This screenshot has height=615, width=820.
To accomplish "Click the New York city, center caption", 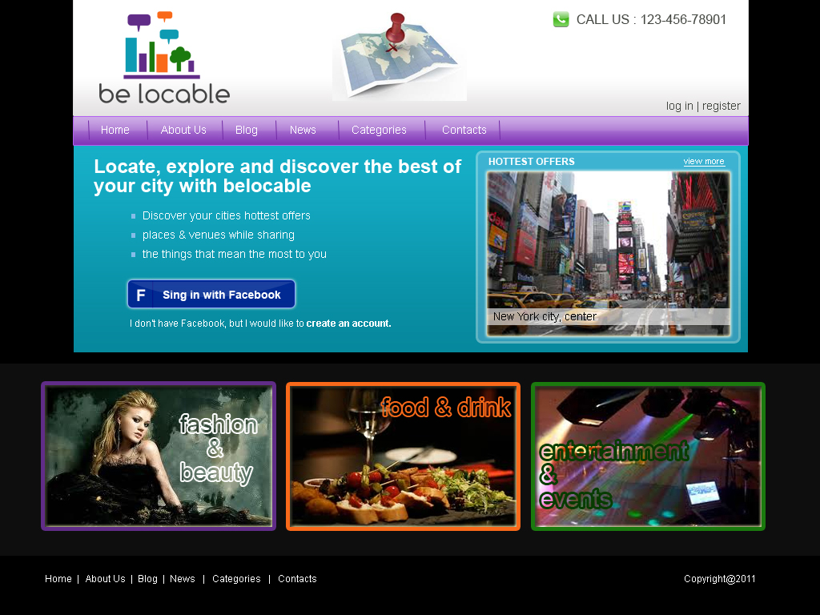I will pyautogui.click(x=545, y=316).
